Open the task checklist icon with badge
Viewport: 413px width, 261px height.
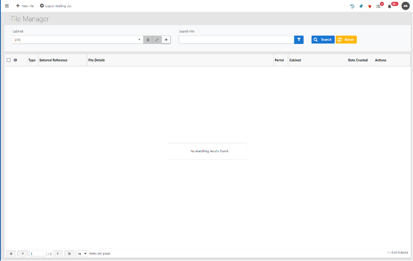pos(379,5)
